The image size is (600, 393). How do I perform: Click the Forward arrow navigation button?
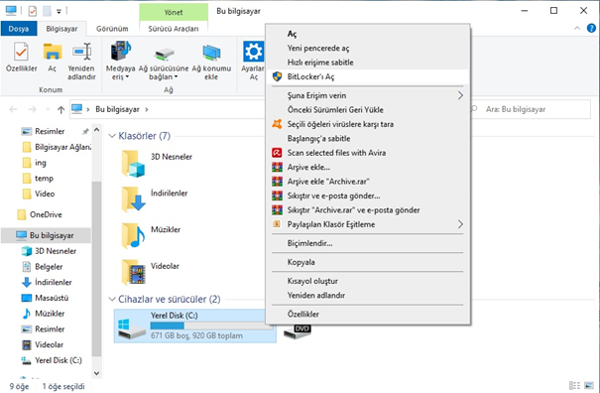(x=33, y=110)
